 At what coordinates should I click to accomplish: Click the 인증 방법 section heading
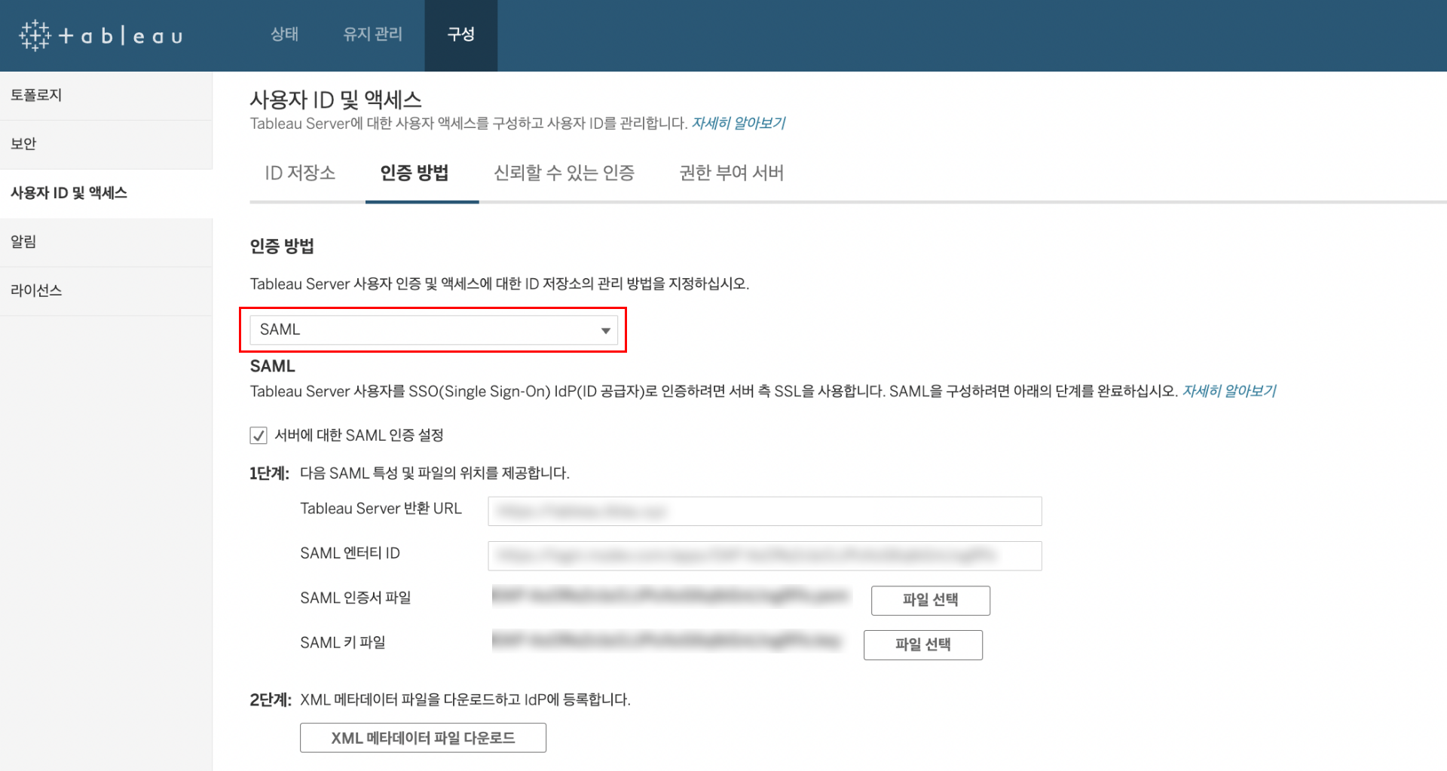[282, 246]
